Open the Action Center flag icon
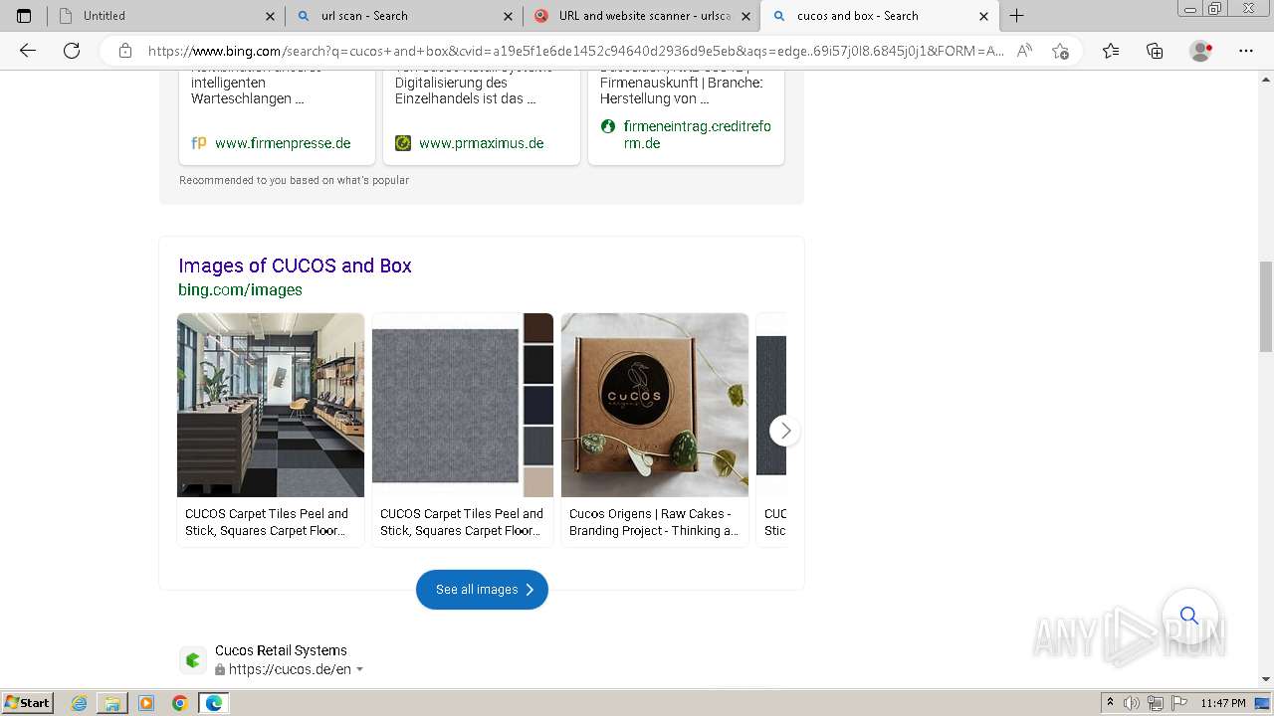Viewport: 1274px width, 716px height. pos(1179,703)
